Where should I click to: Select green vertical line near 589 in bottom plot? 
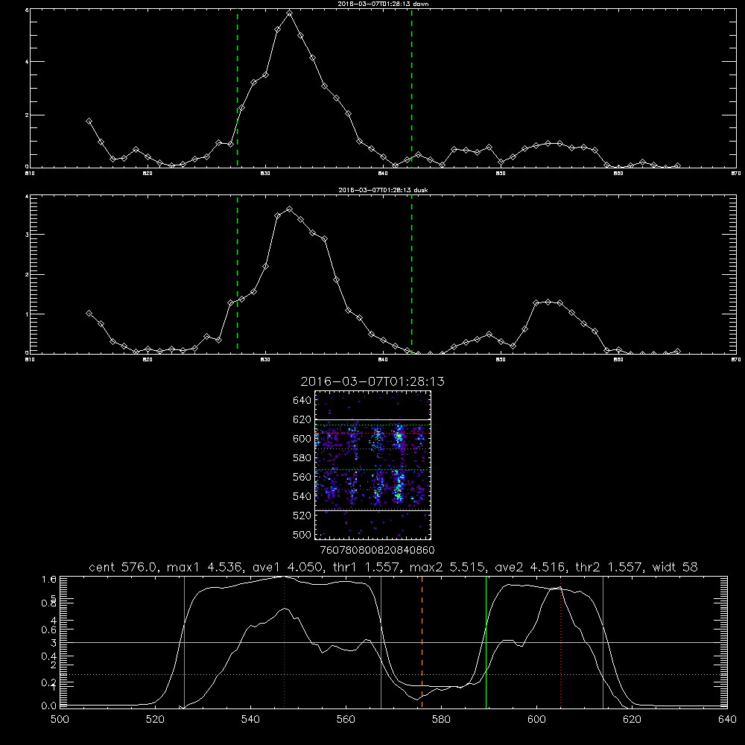486,641
